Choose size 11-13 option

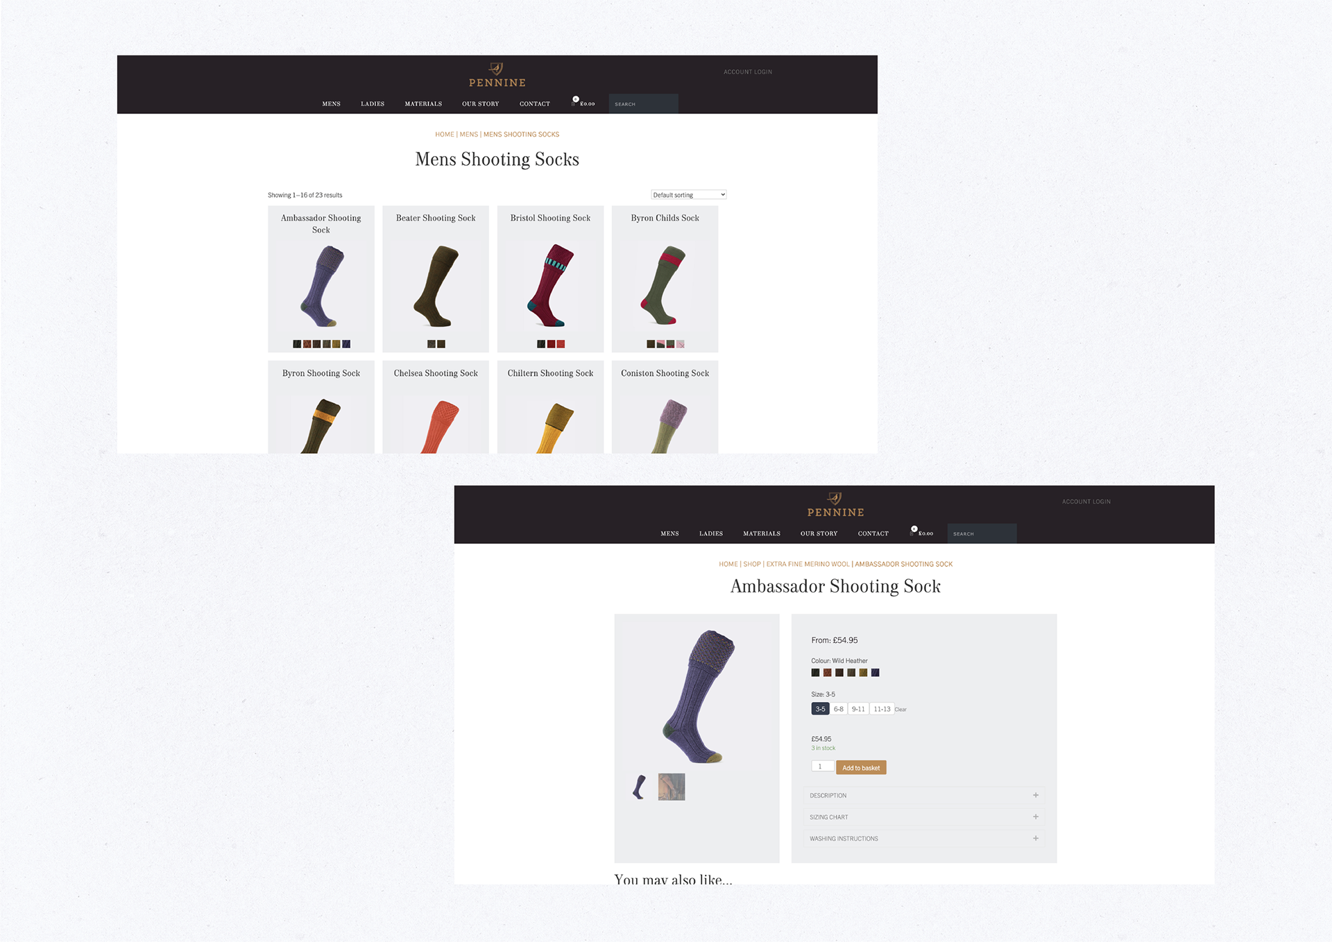[x=882, y=709]
